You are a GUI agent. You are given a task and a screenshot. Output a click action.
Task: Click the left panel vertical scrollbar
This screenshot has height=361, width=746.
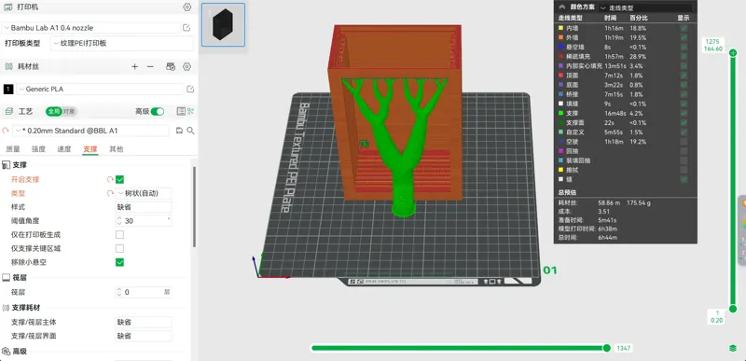pyautogui.click(x=194, y=206)
